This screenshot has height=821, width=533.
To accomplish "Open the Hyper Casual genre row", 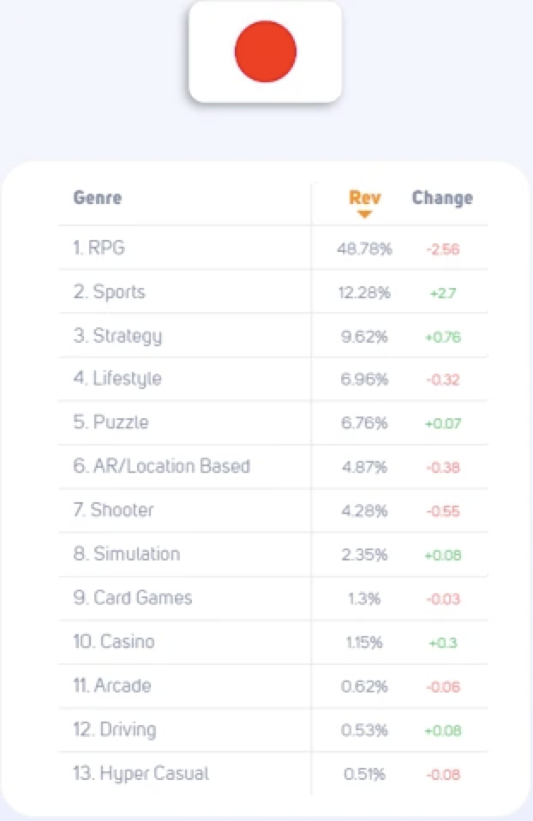I will pyautogui.click(x=272, y=774).
